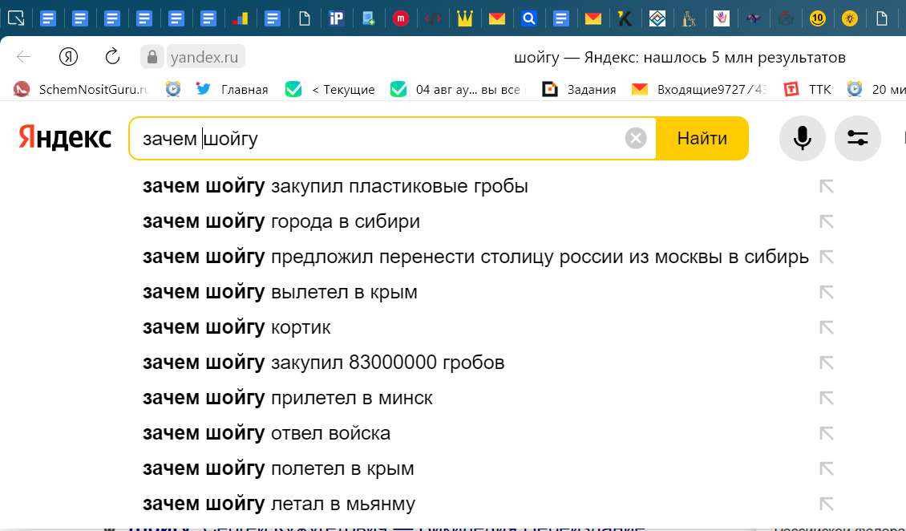
Task: Insert arrow for 'прилетел в минск'
Action: tap(827, 398)
